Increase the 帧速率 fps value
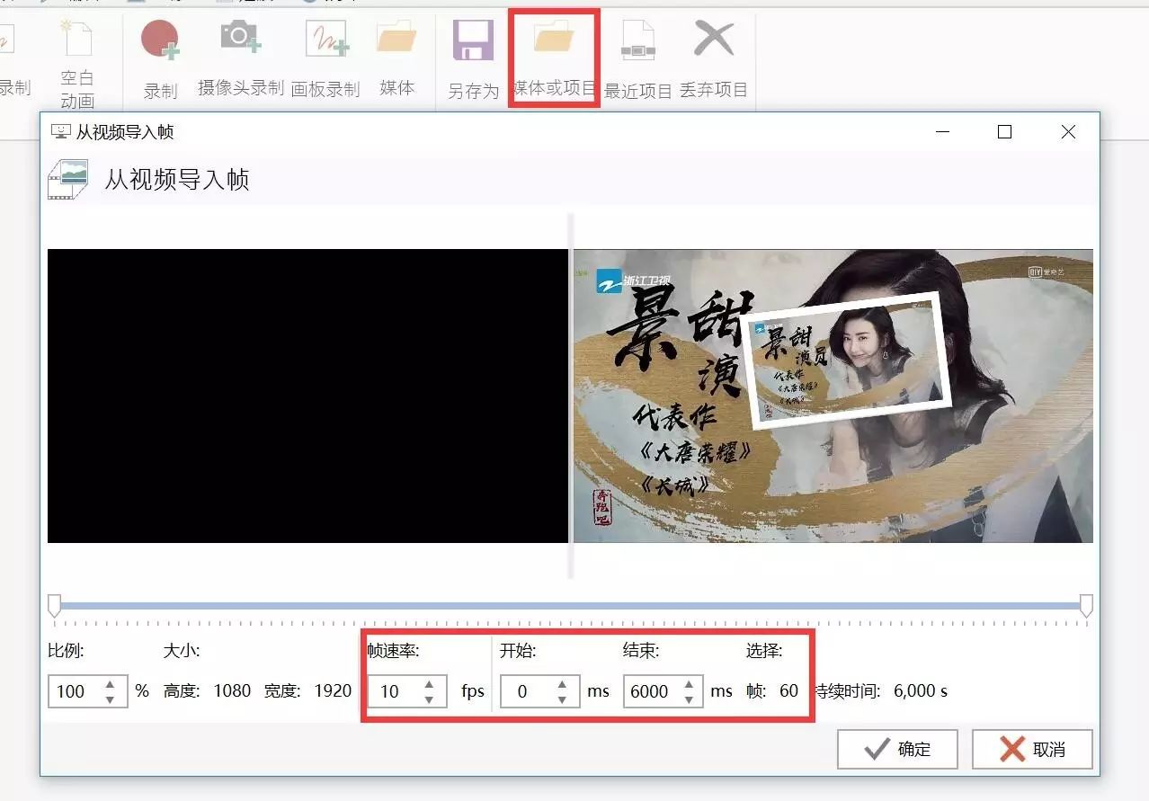Viewport: 1149px width, 801px height. tap(429, 684)
